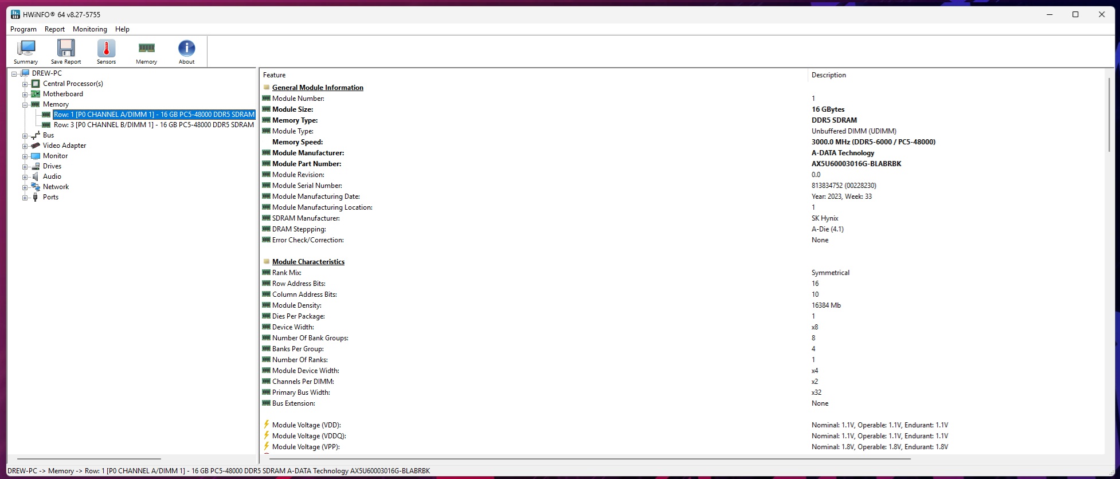Click the Module Serial Number row label
This screenshot has width=1120, height=479.
coord(307,186)
